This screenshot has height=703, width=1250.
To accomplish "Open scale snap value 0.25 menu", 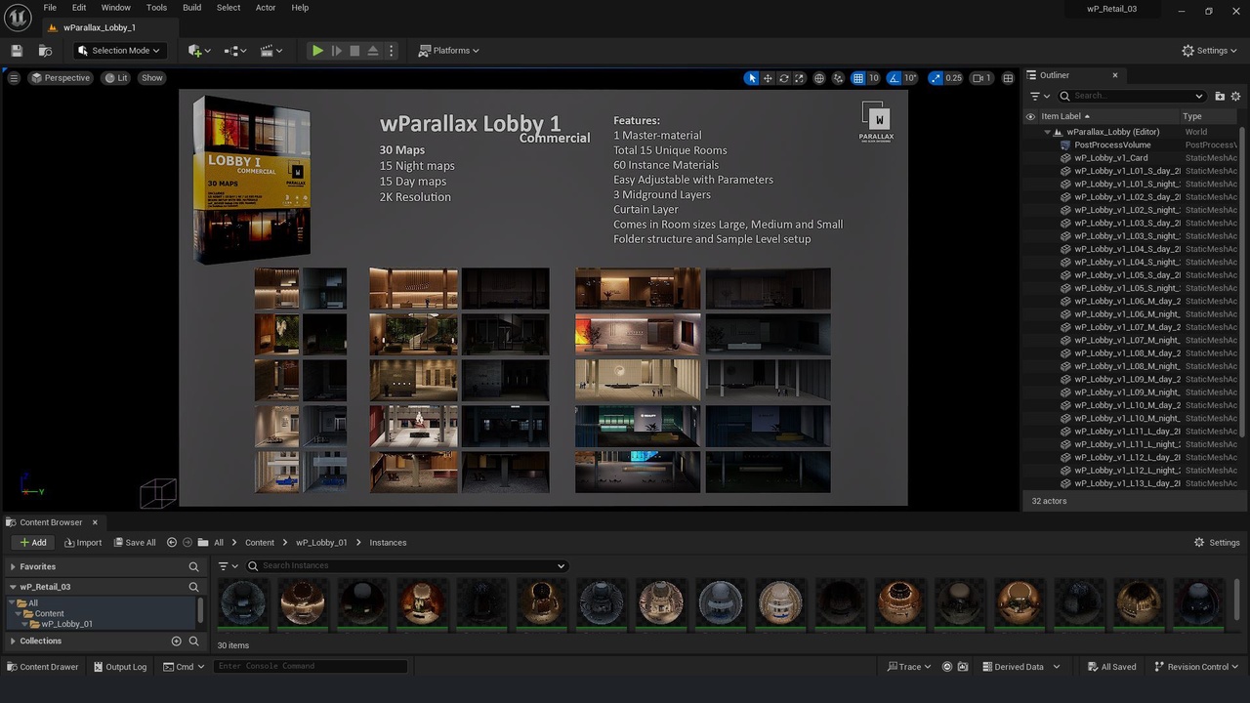I will 954,78.
